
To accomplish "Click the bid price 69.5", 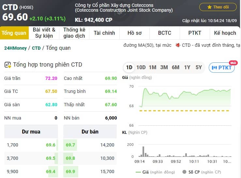I will pyautogui.click(x=51, y=158).
